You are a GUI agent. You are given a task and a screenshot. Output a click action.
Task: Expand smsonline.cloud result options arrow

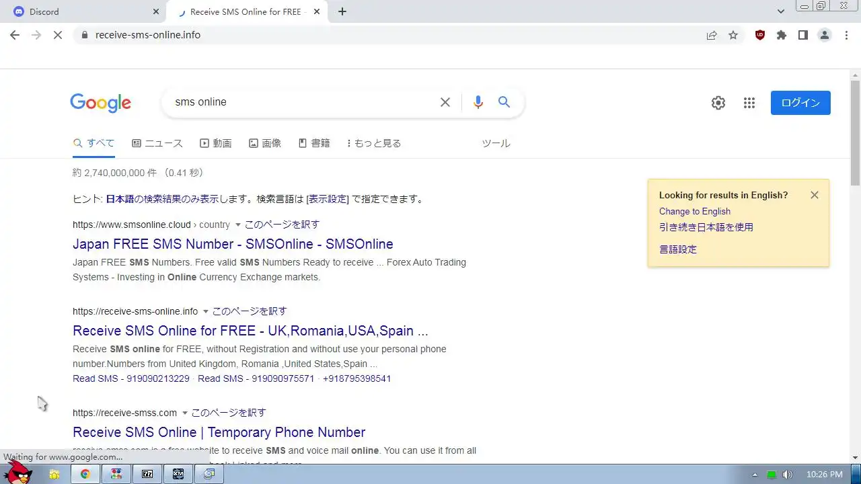click(237, 225)
